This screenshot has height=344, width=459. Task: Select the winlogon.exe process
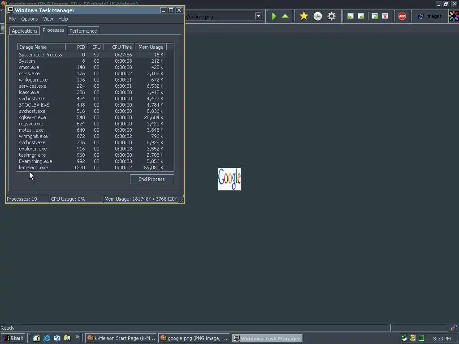91,80
